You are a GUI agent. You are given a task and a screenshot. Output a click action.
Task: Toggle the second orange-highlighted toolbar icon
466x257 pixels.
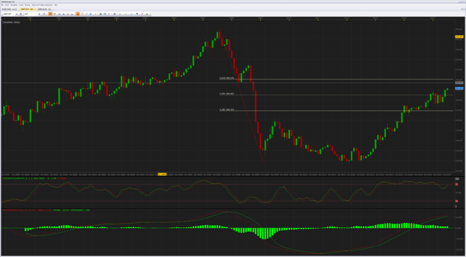pyautogui.click(x=78, y=14)
